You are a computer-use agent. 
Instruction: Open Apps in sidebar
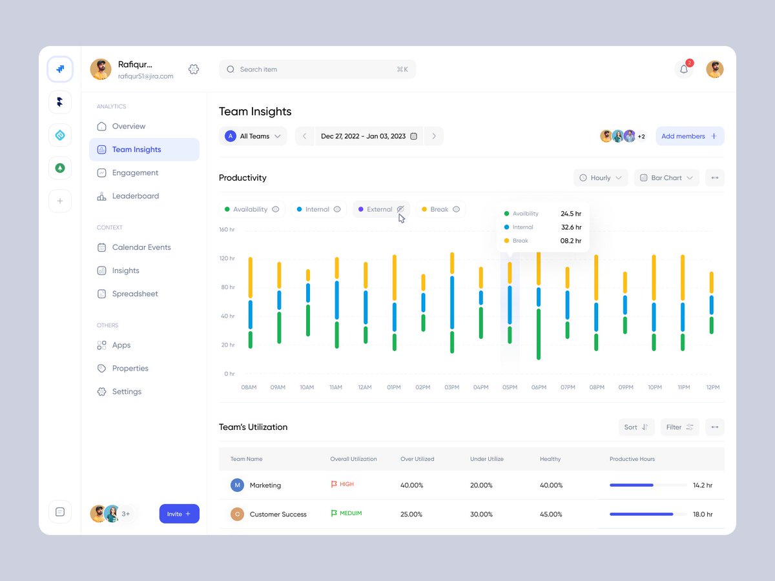click(x=144, y=345)
